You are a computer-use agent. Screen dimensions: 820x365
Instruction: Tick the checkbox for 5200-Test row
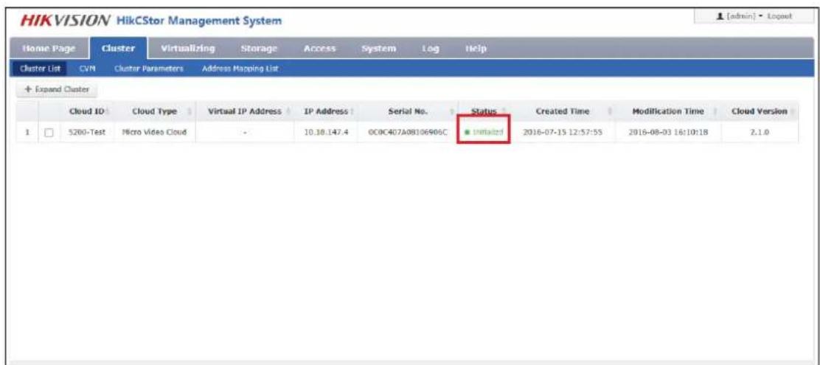click(49, 133)
